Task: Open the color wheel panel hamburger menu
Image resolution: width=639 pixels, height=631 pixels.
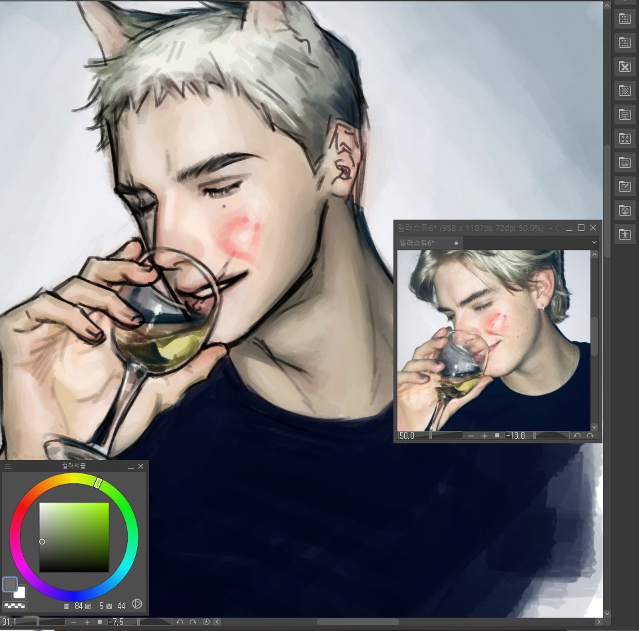Action: [7, 466]
